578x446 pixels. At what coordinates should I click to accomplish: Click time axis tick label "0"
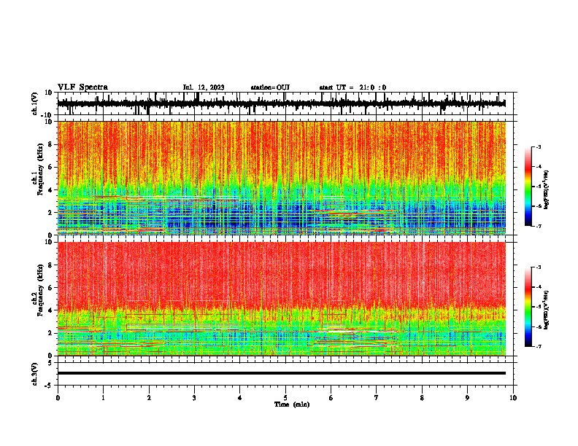point(58,398)
